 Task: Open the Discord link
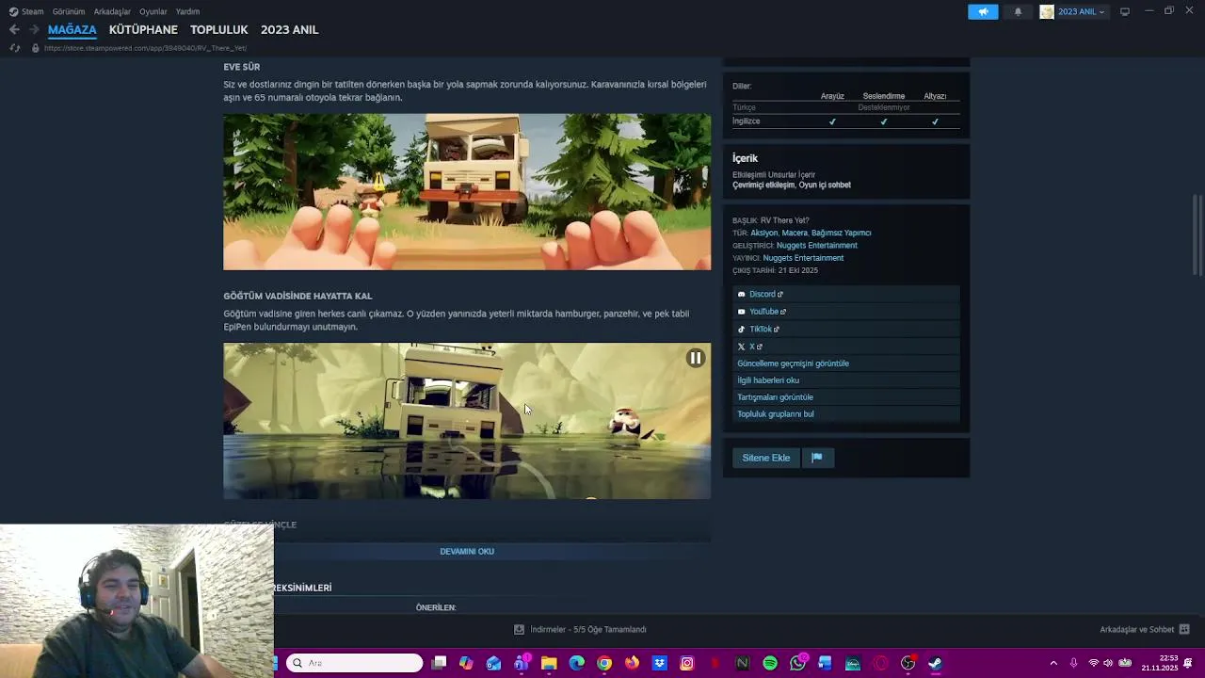coord(763,294)
